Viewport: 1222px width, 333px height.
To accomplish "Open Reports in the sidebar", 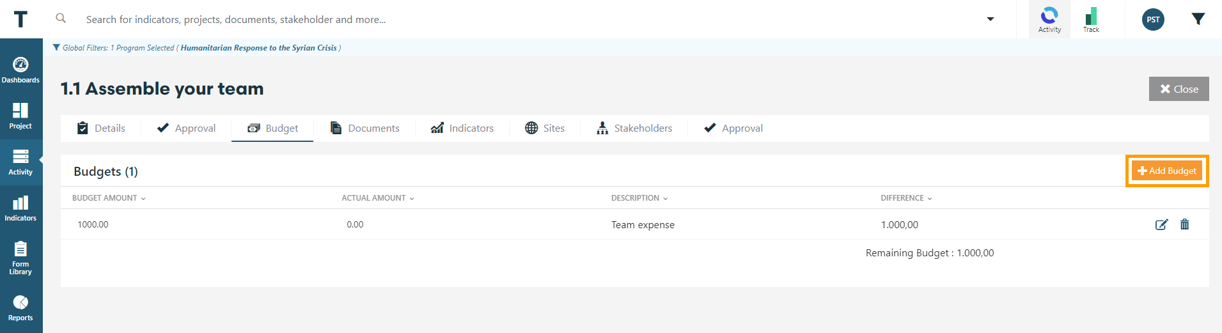I will pyautogui.click(x=20, y=308).
